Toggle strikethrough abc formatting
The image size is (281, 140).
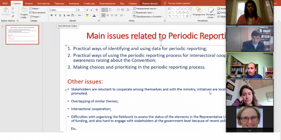click(68, 15)
